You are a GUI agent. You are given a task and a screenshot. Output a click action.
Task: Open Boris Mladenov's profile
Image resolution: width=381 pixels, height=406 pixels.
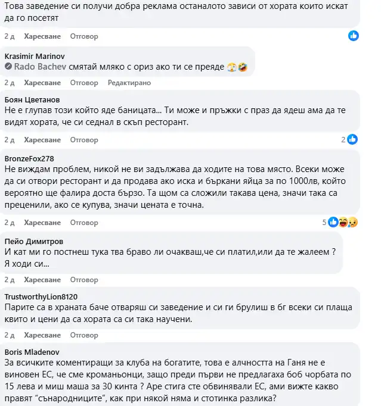click(29, 352)
